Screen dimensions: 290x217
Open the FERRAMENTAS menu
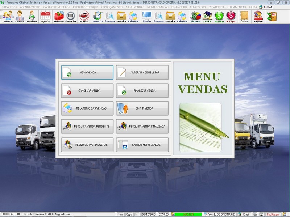tap(237, 7)
